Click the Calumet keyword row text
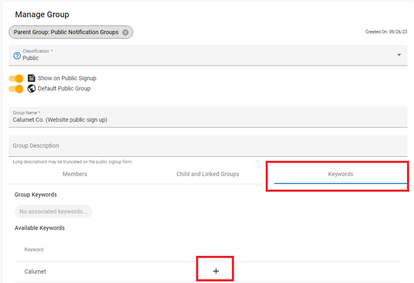Image resolution: width=414 pixels, height=283 pixels. pos(35,271)
